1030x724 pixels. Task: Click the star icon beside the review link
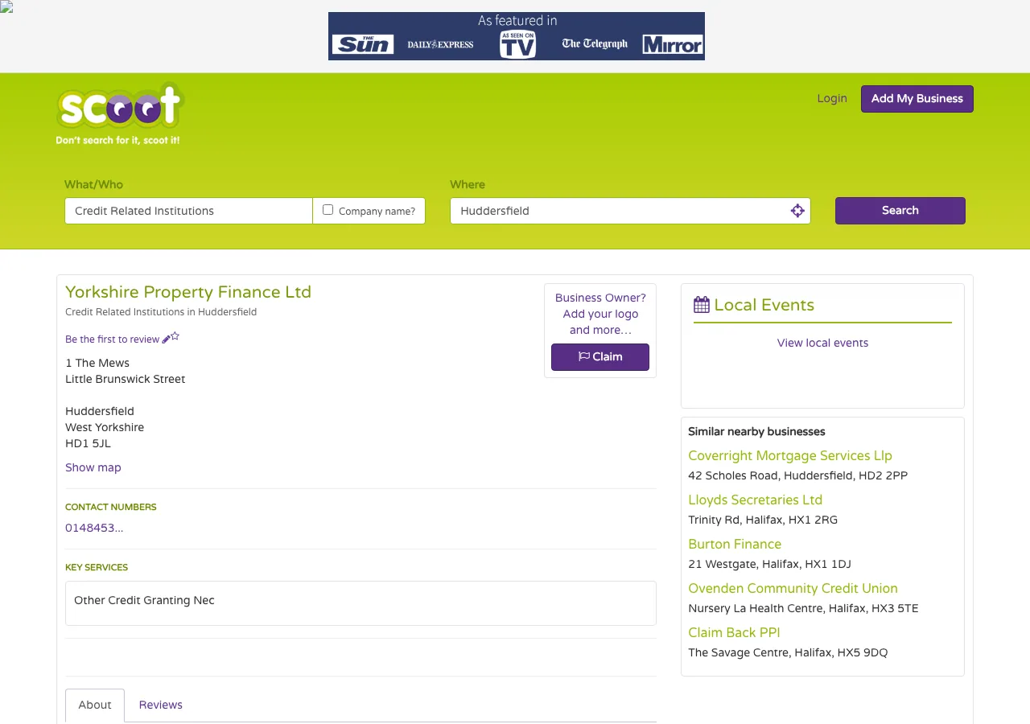coord(175,336)
